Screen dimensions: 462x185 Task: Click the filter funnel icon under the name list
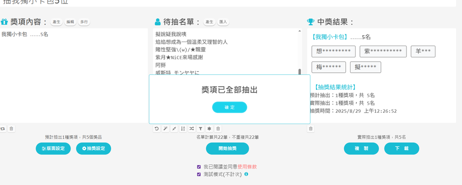(200, 129)
